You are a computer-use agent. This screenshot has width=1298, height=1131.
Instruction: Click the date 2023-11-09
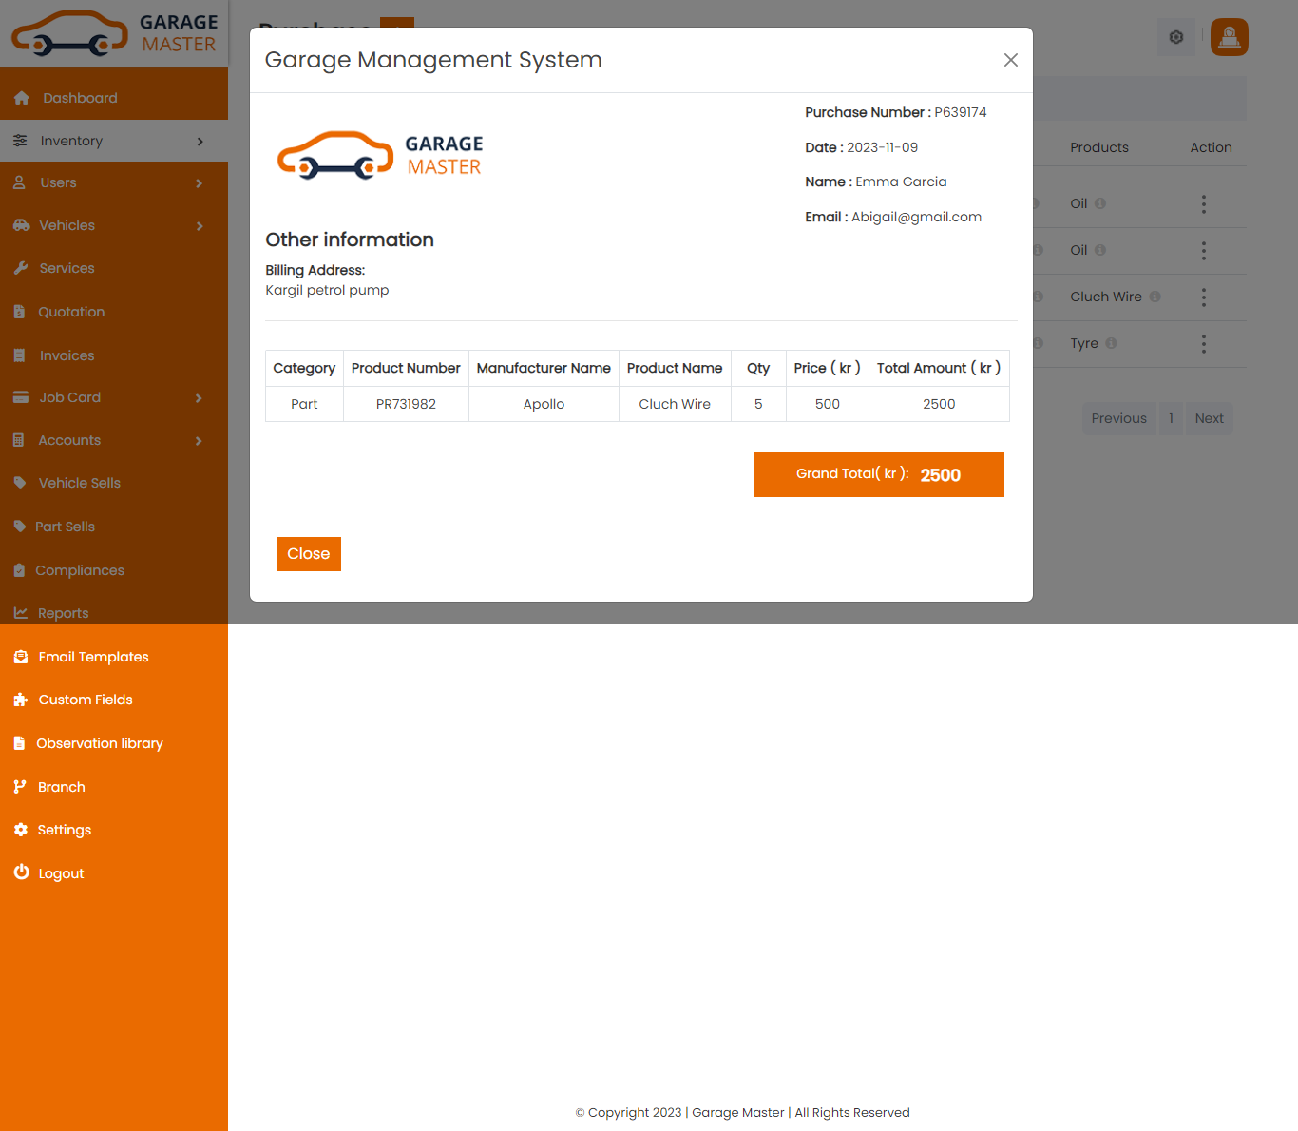pos(882,147)
